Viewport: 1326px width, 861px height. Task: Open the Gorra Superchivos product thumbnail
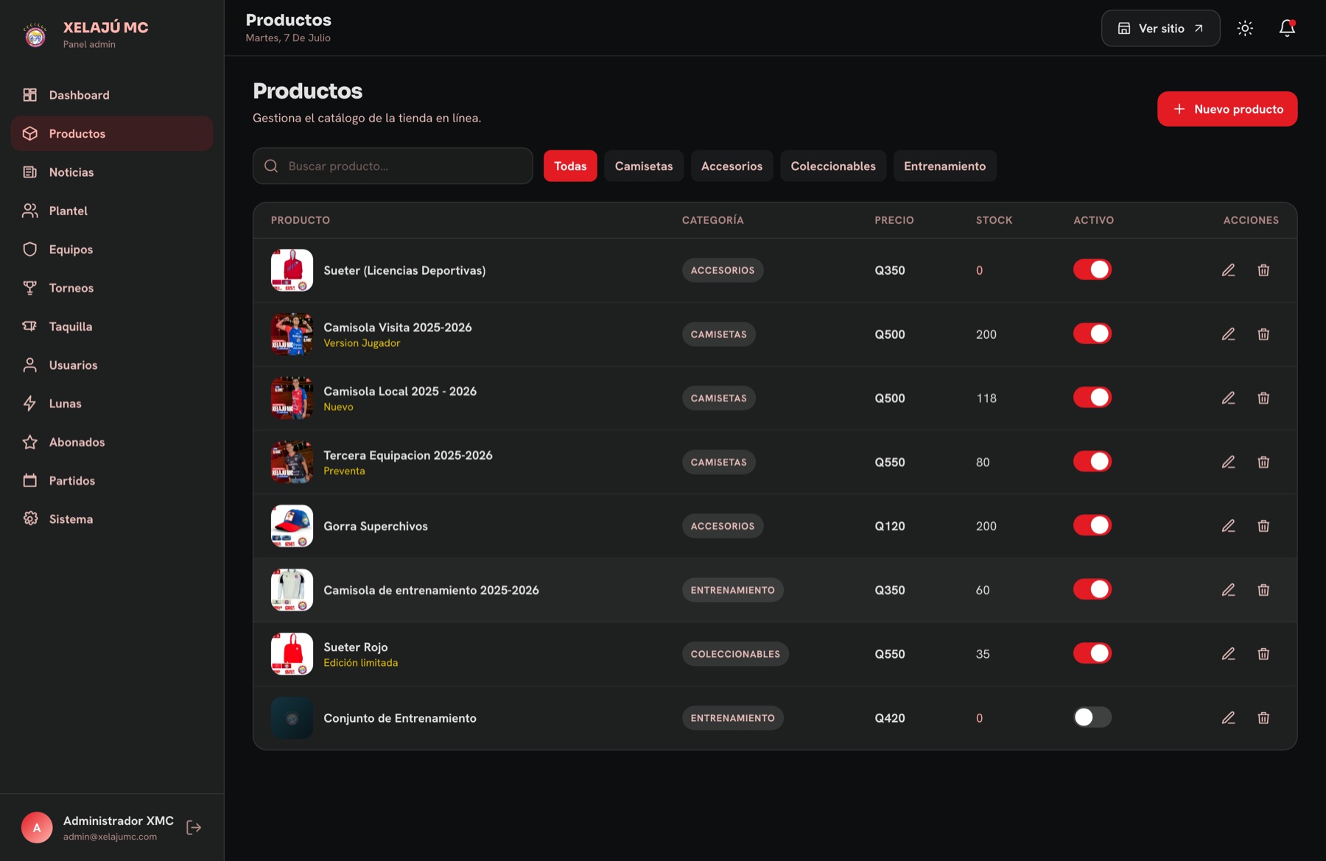pos(292,526)
